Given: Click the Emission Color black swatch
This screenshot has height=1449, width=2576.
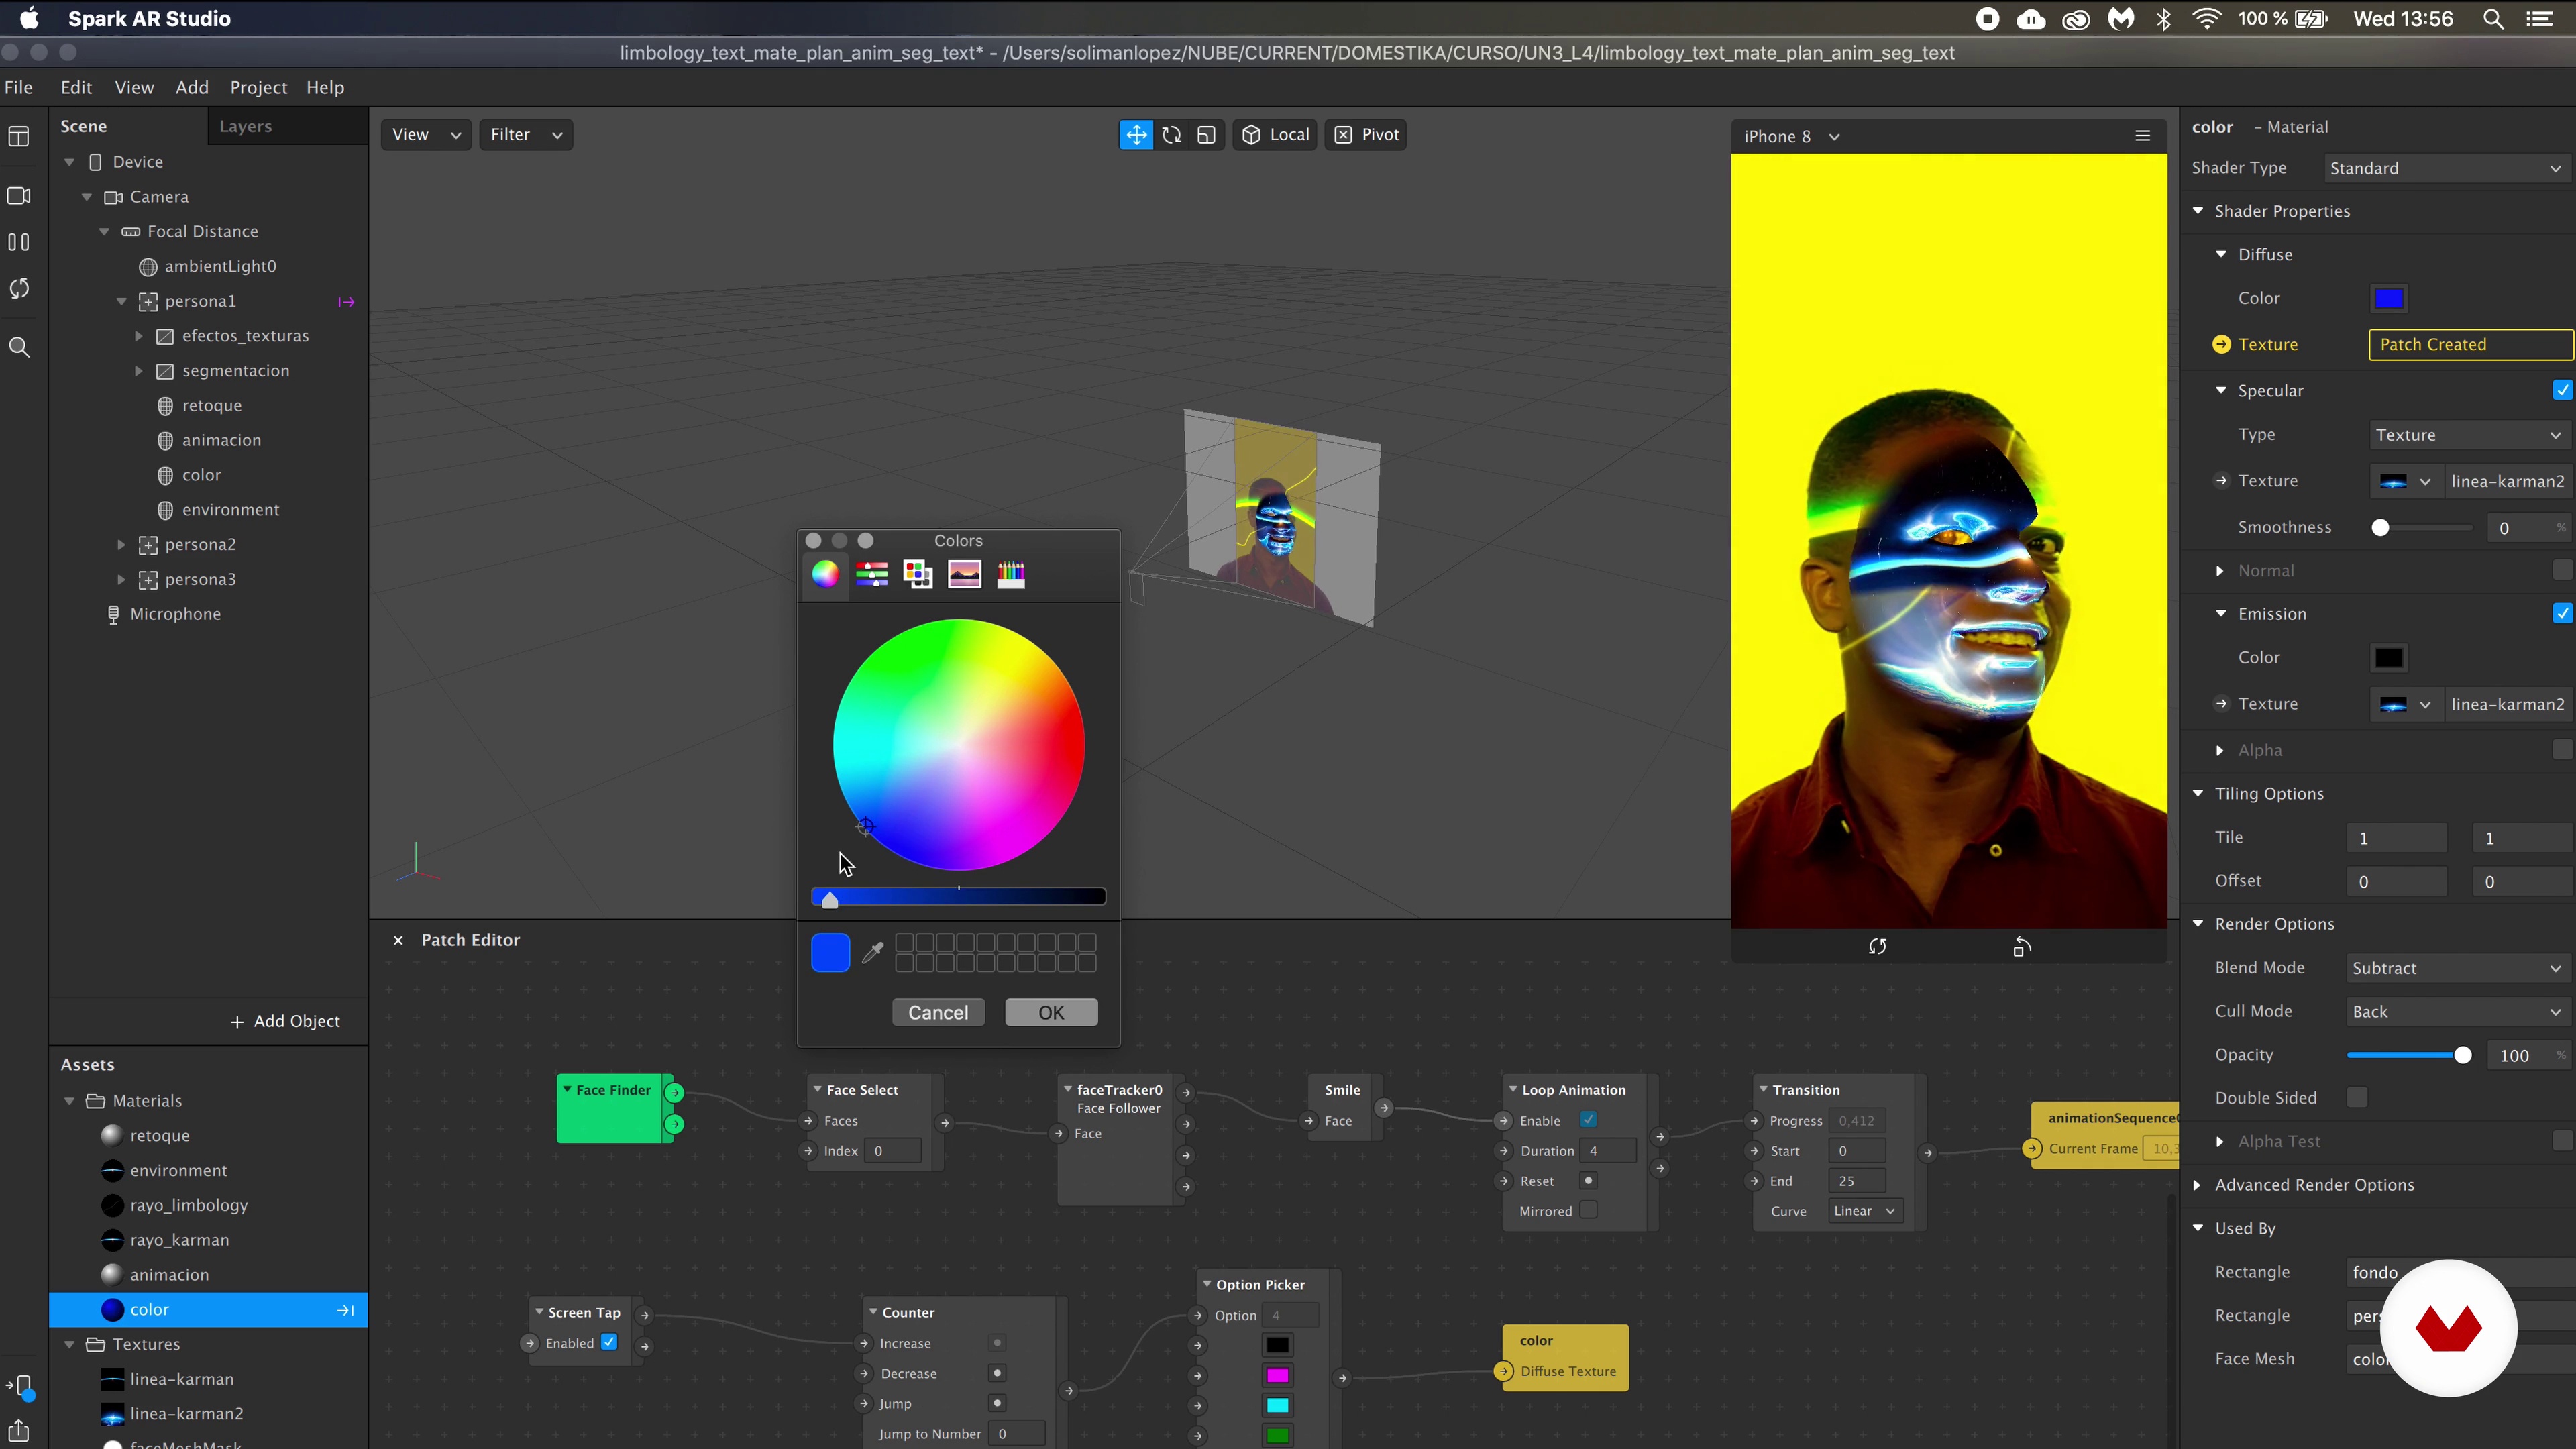Looking at the screenshot, I should click(x=2388, y=658).
